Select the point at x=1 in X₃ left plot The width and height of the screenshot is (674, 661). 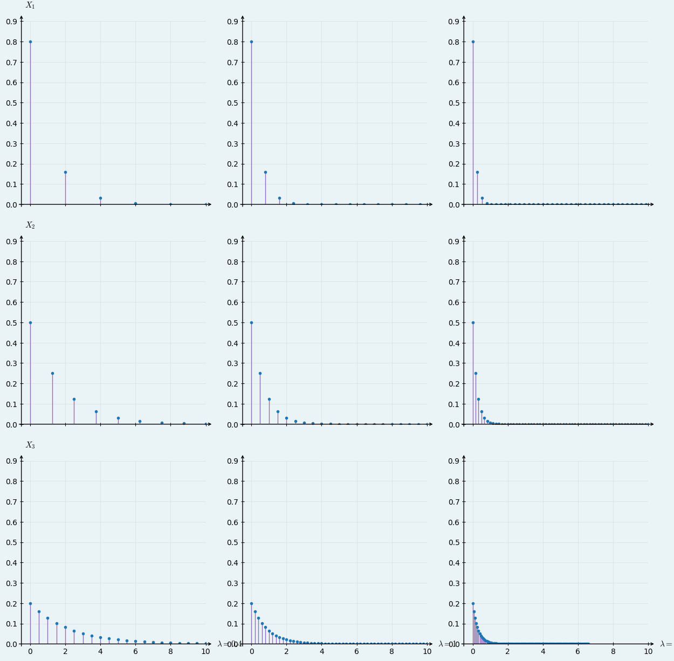(47, 618)
